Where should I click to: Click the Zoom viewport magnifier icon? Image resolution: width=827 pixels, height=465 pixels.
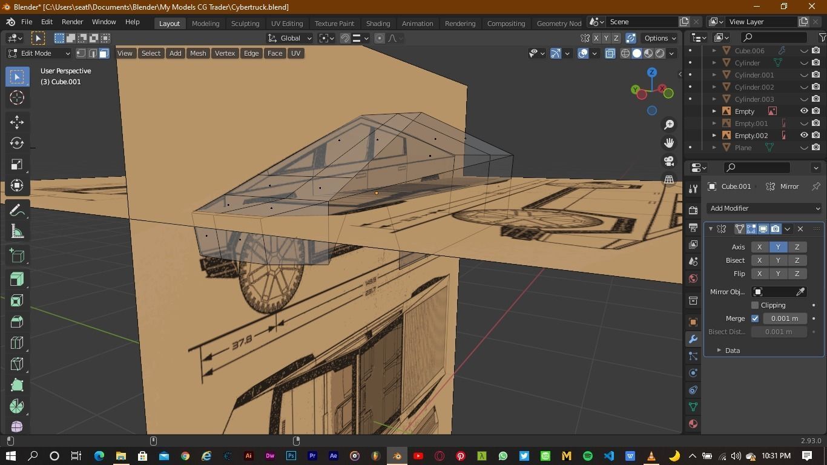tap(669, 125)
